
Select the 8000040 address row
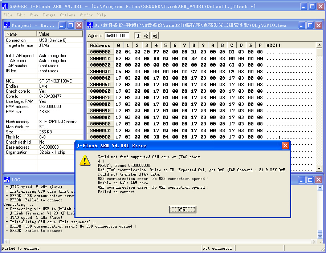coord(101,78)
